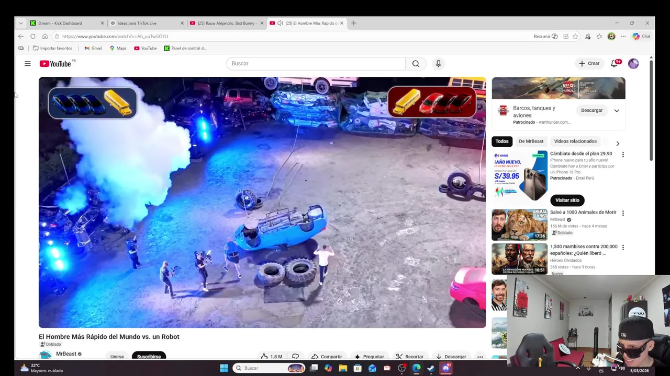Go to the YouTube home logo
Image resolution: width=670 pixels, height=376 pixels.
[x=57, y=63]
